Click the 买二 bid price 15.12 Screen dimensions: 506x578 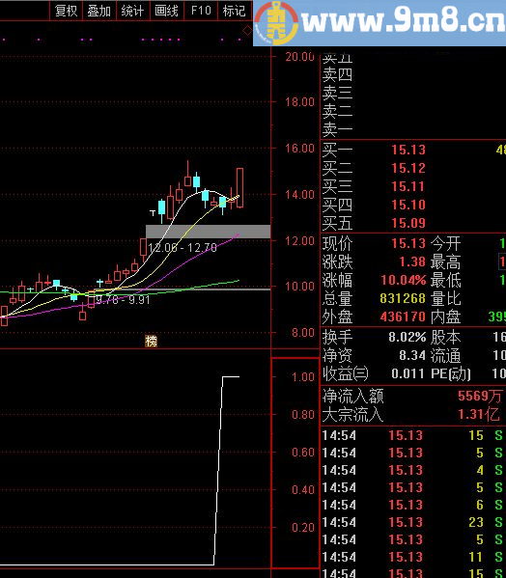click(x=408, y=168)
